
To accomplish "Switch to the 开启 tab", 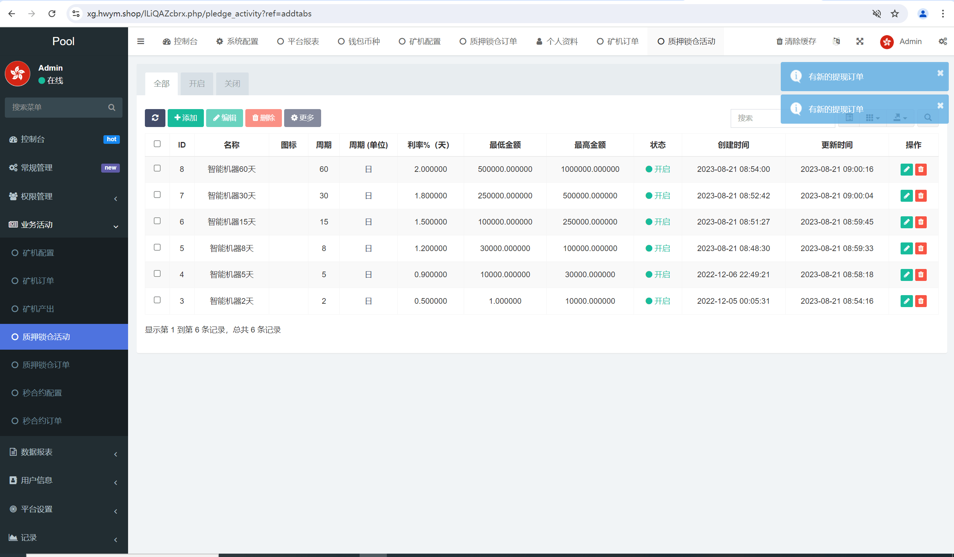I will click(196, 84).
